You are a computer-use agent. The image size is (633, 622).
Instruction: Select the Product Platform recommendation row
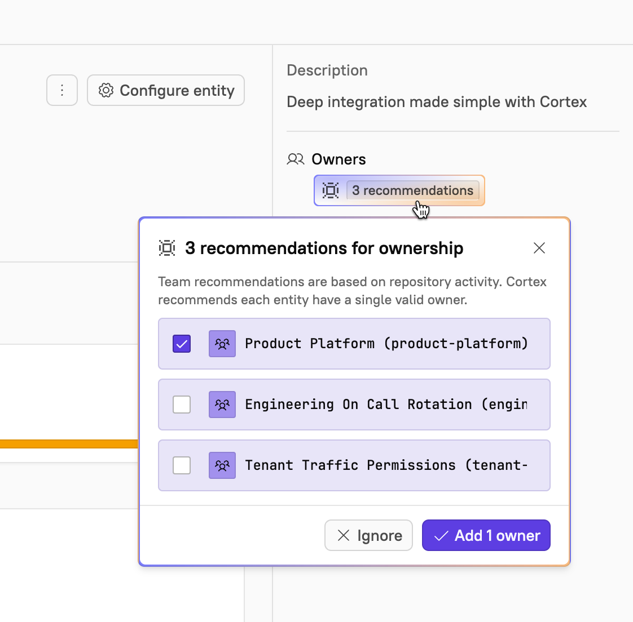386,344
